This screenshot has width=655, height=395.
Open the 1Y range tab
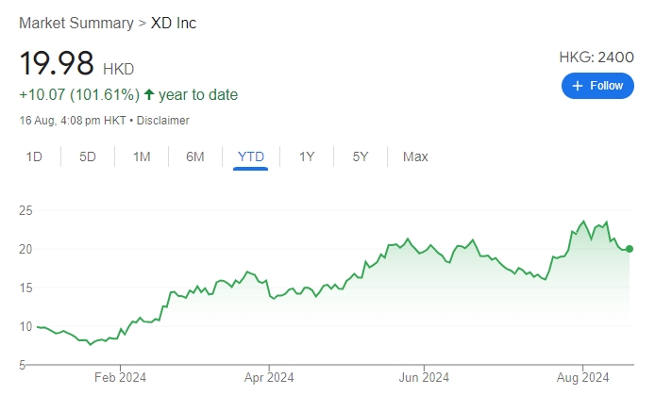pyautogui.click(x=307, y=156)
